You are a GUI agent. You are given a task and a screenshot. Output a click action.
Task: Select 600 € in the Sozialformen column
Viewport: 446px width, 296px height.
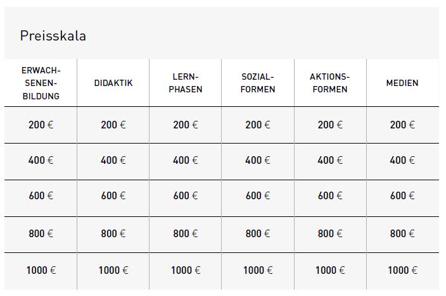point(257,196)
